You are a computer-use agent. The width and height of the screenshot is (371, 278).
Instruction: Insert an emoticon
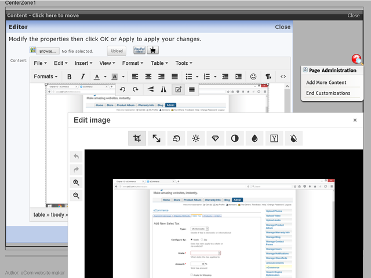[x=253, y=76]
